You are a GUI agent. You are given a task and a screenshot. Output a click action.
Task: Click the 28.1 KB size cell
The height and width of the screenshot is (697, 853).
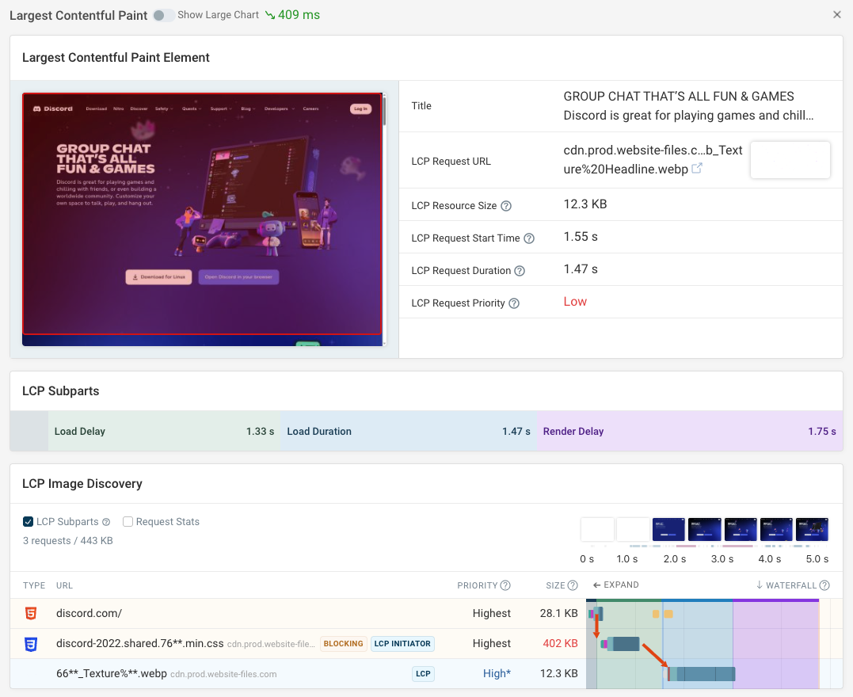click(558, 613)
